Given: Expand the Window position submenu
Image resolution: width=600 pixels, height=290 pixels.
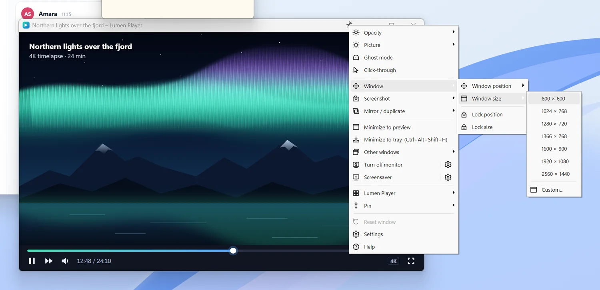Looking at the screenshot, I should click(492, 86).
